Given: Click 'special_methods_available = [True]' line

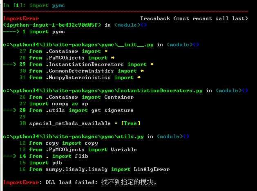Looking at the screenshot, I should pyautogui.click(x=80, y=123).
